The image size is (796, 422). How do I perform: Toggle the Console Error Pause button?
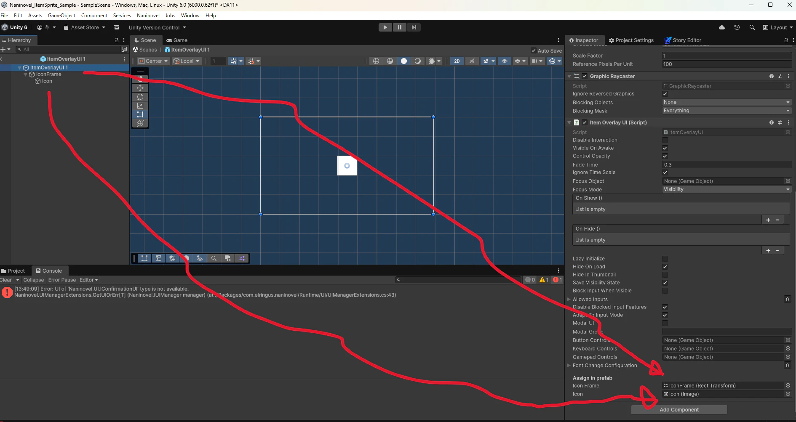coord(62,280)
